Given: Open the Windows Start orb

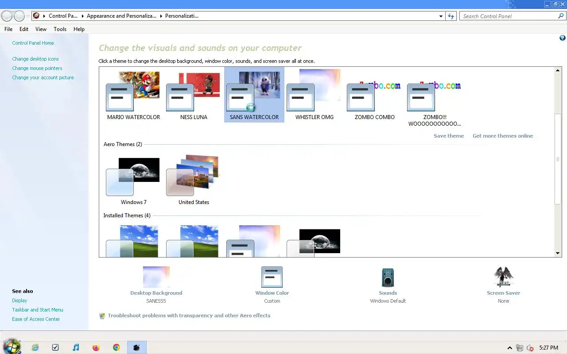Looking at the screenshot, I should 12,346.
